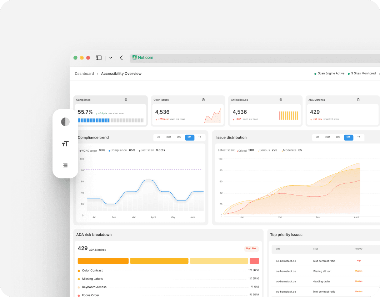Select 1Y in Compliance trend
This screenshot has width=380, height=297.
point(200,137)
